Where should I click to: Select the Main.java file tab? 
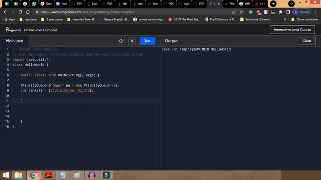point(15,41)
